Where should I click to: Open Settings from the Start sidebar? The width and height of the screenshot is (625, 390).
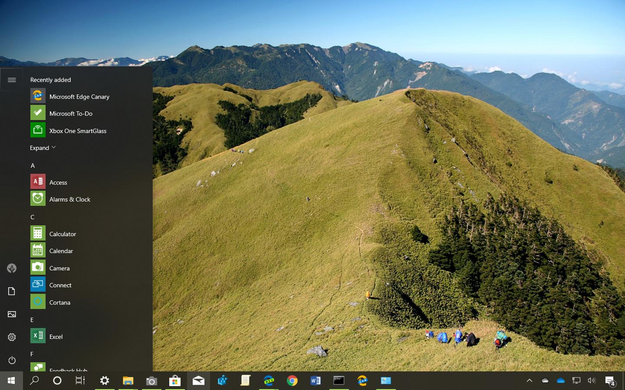click(x=12, y=337)
